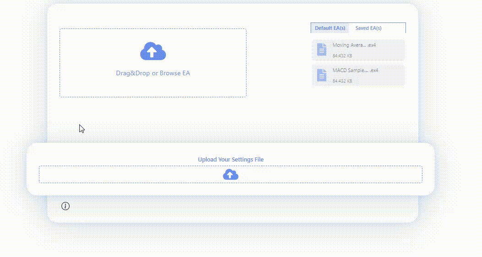Switch to Default EA(s) tab
This screenshot has height=257, width=482.
click(x=330, y=28)
